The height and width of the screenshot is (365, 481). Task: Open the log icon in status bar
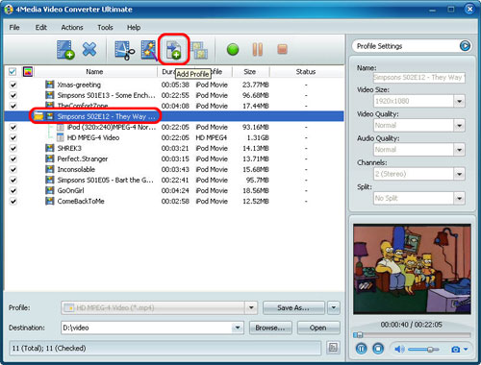333,348
